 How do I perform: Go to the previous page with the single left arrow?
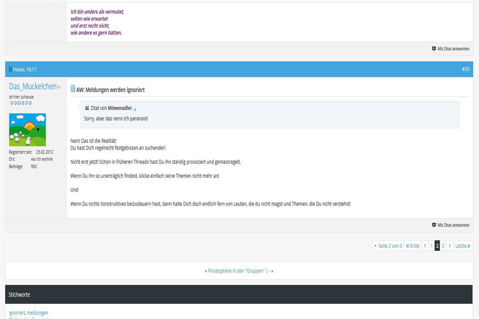(x=425, y=246)
